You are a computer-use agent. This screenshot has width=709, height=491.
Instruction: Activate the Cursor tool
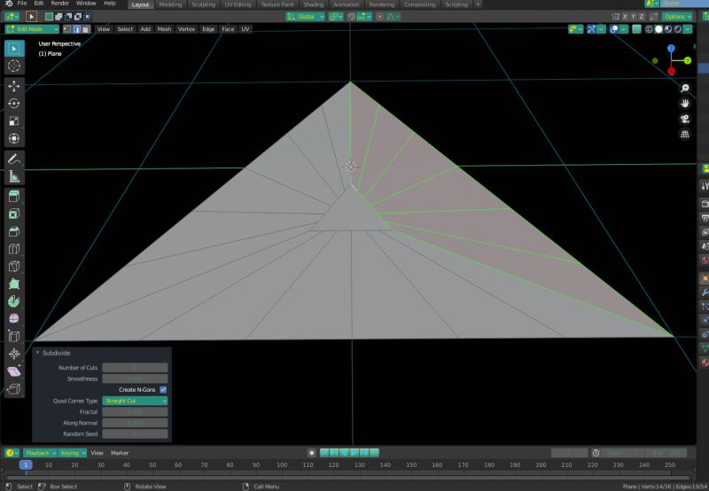point(14,66)
